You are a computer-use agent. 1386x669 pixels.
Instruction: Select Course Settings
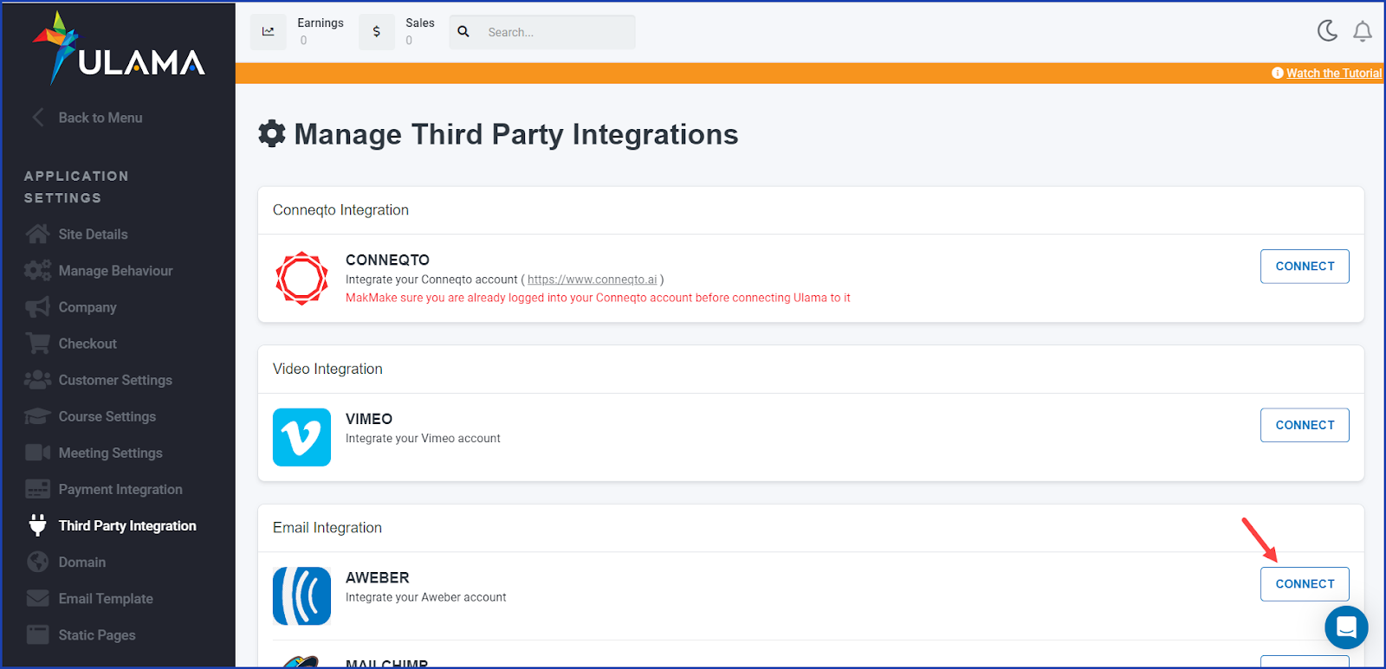coord(107,416)
